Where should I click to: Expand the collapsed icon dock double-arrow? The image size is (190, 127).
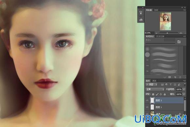[x=142, y=8]
